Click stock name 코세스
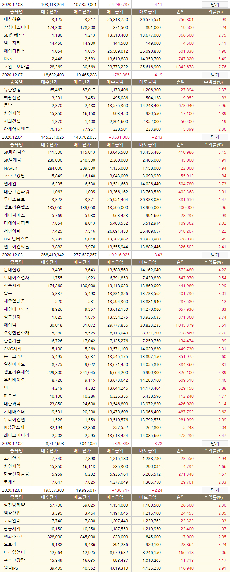Viewport: 230px width, 572px height. [10, 482]
